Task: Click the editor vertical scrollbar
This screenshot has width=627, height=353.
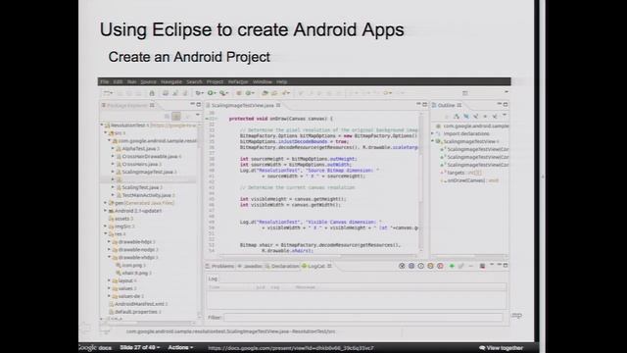Action: pos(420,182)
